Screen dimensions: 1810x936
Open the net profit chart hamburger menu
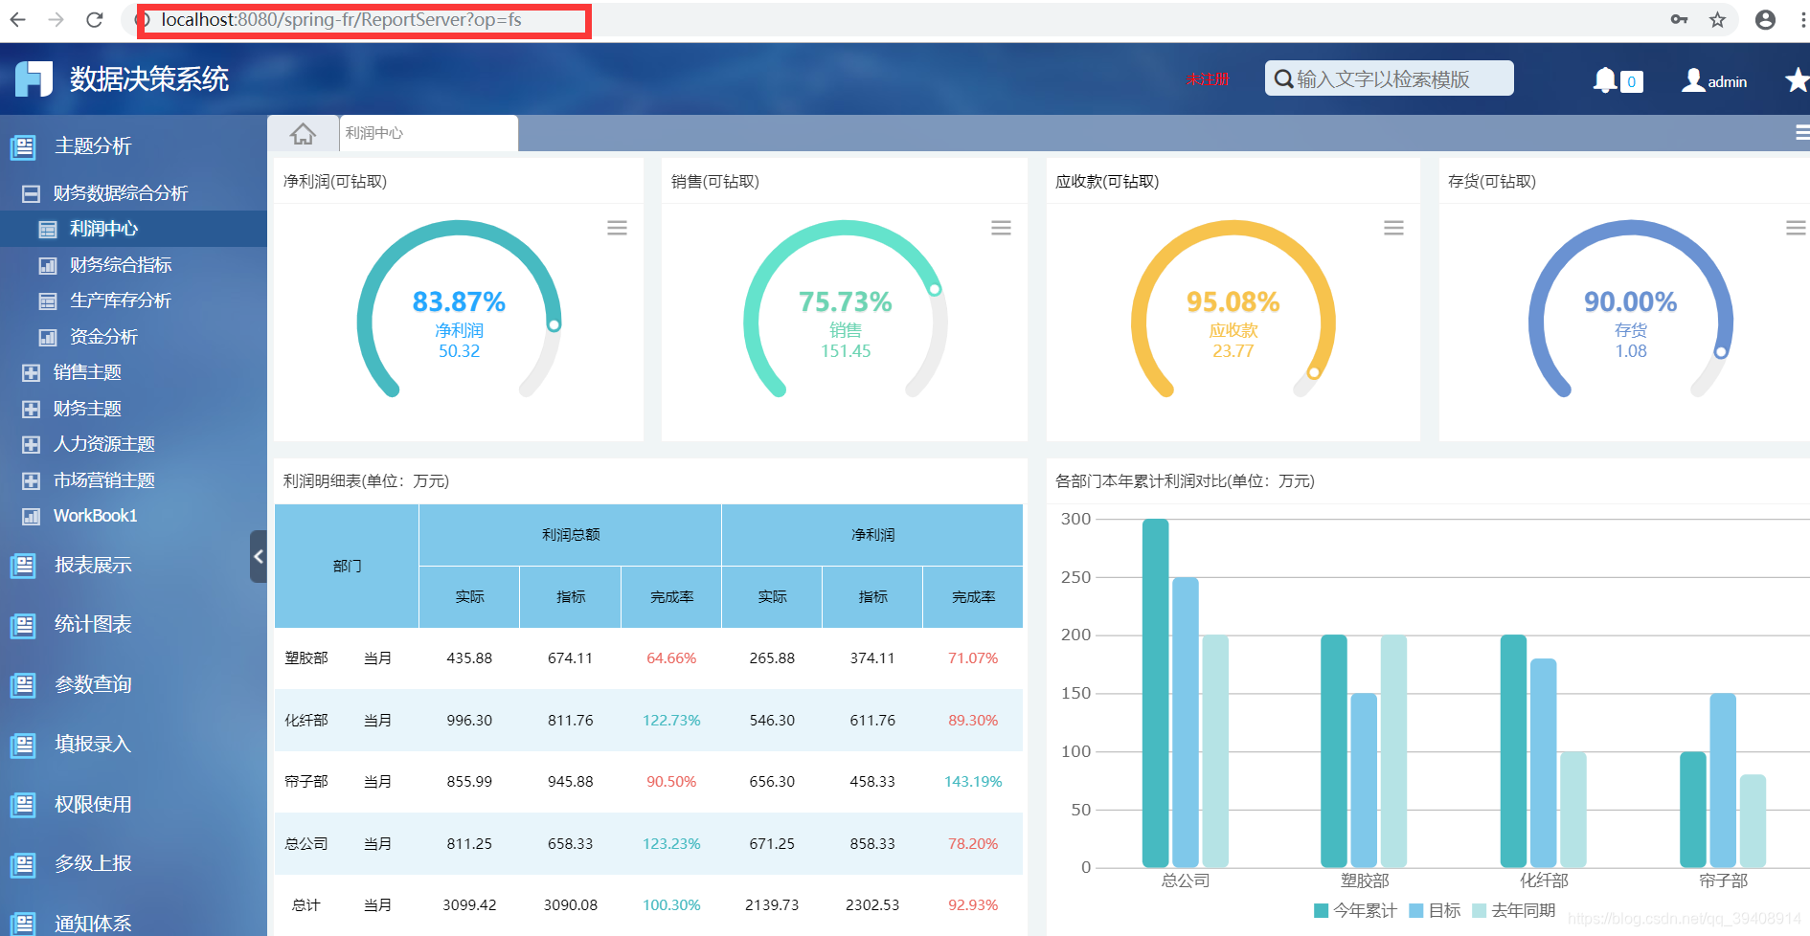(x=617, y=228)
